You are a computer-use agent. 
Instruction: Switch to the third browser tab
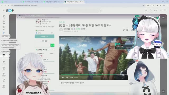53,2
